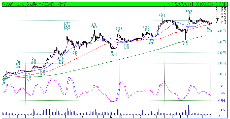Screen dimensions: 230x119
Task: Click the 1242 5/14 low annotation
Action: pos(185,43)
